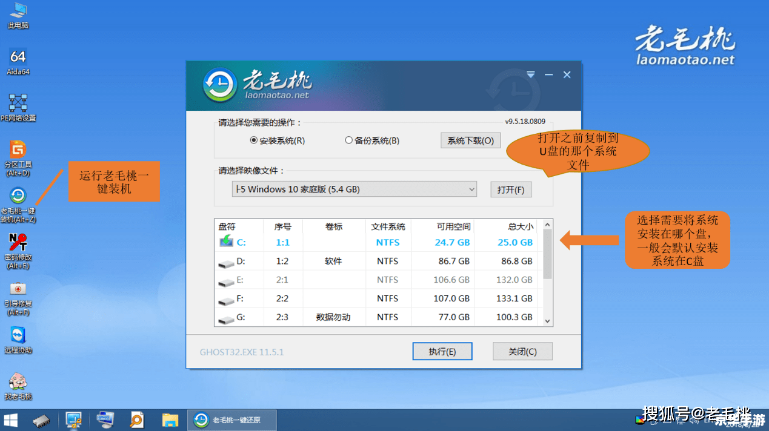769x431 pixels.
Task: Click the drive list scroll up arrow
Action: 547,225
